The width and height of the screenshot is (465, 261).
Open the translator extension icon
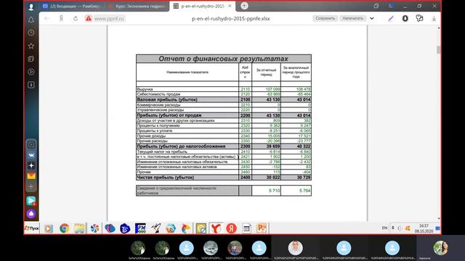pyautogui.click(x=419, y=18)
